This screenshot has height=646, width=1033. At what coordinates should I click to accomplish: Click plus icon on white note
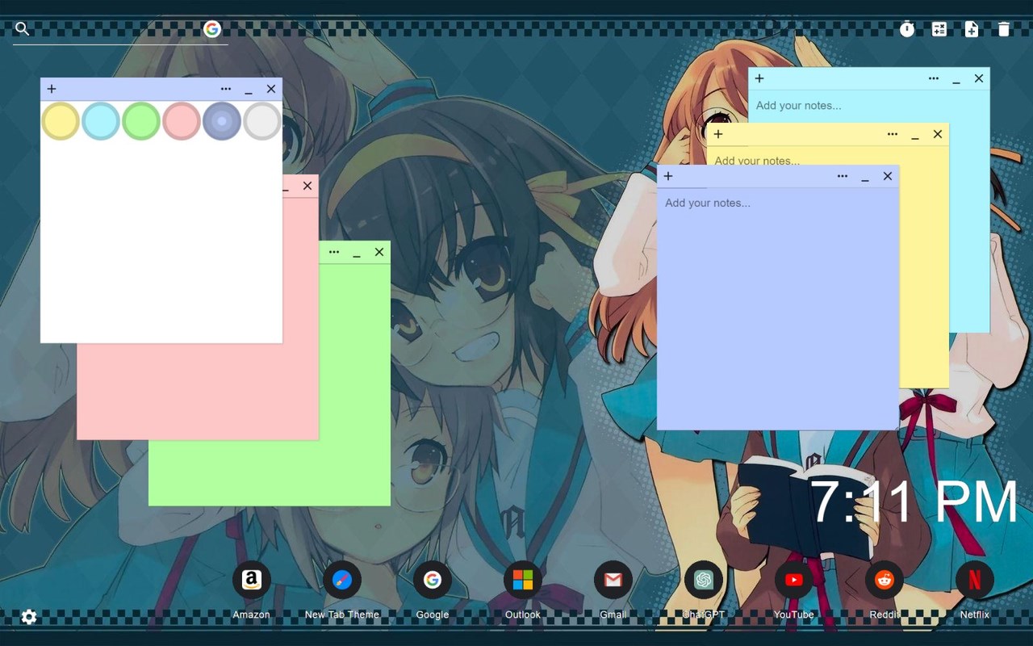52,89
